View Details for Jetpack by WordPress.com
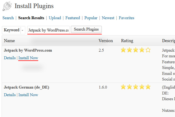Viewport: 175px width, 117px height. tap(10, 58)
